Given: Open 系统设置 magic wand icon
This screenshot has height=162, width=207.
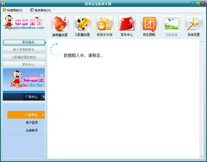Looking at the screenshot, I should [194, 24].
